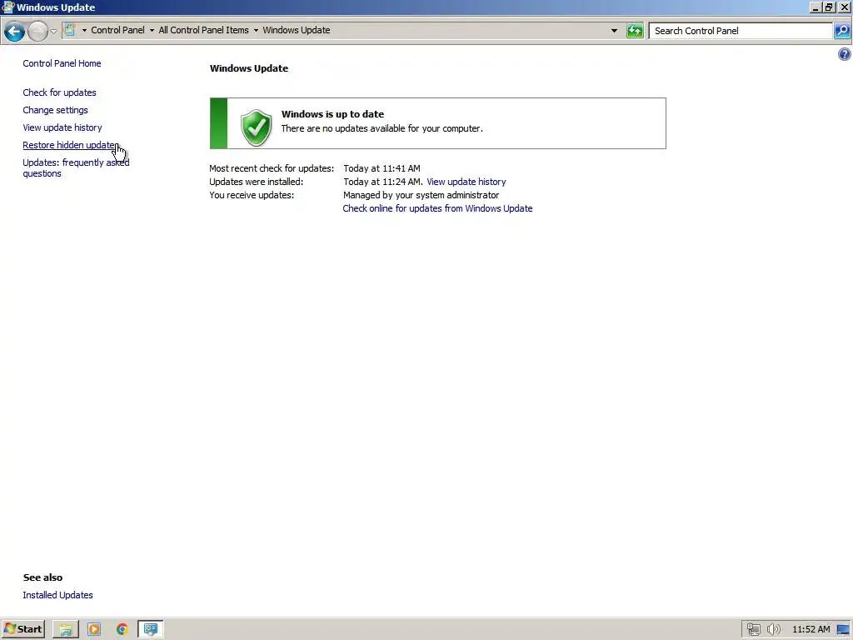The image size is (853, 640).
Task: Open address bar previous locations dropdown
Action: (x=614, y=31)
